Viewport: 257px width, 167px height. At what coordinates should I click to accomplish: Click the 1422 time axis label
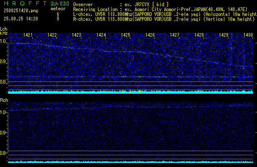pyautogui.click(x=52, y=35)
